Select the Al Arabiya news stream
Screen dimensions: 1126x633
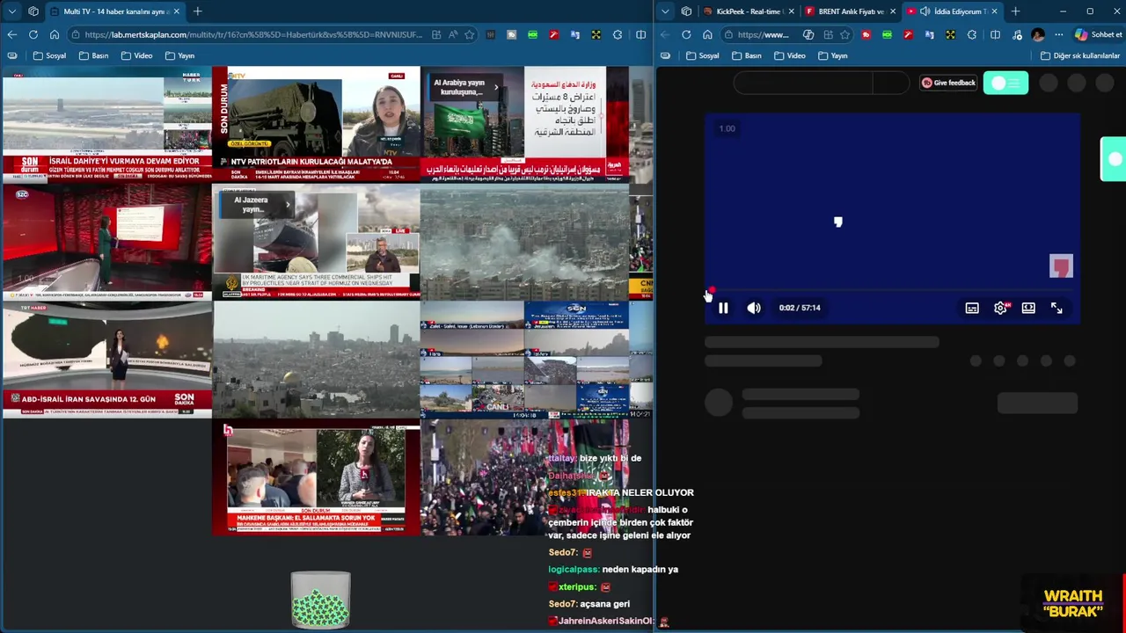524,124
